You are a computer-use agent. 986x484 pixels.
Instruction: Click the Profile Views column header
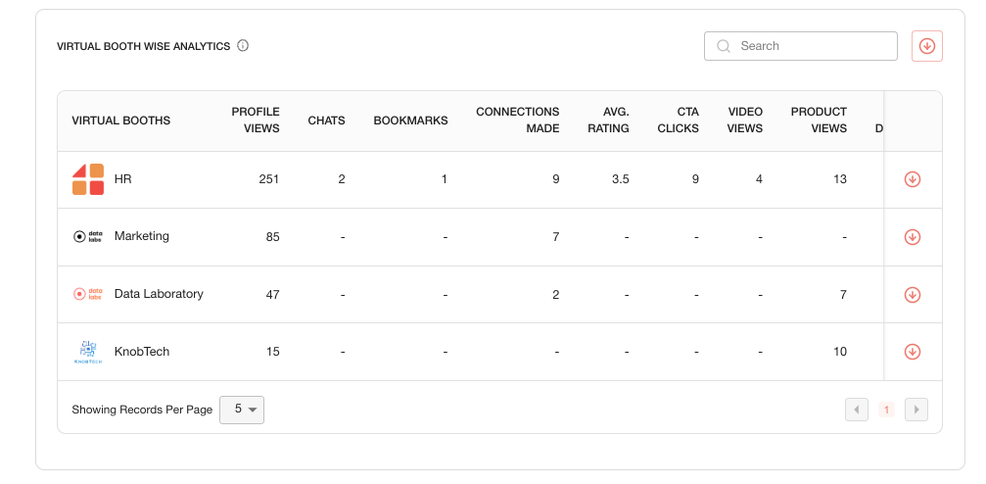pos(256,120)
